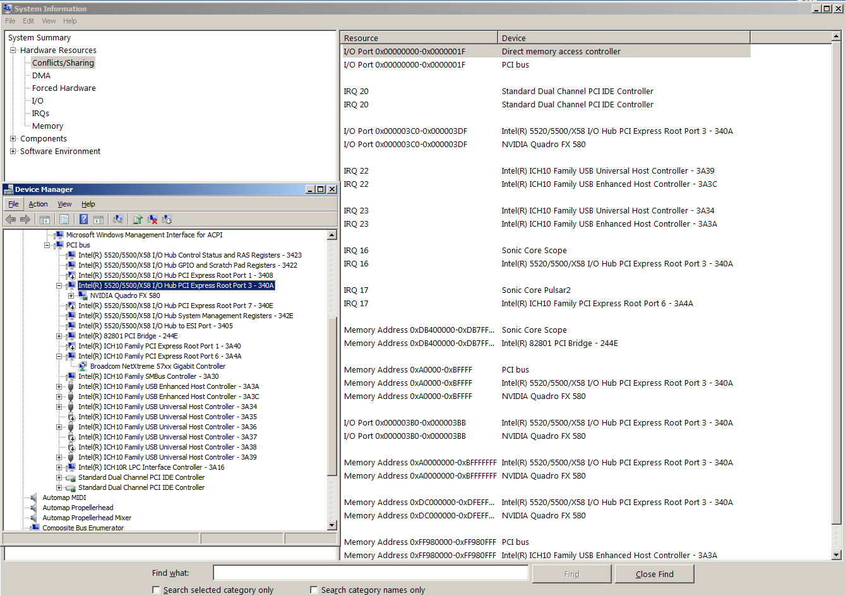The image size is (846, 596).
Task: Click the Composite Bus Enumerator device icon
Action: [x=35, y=527]
